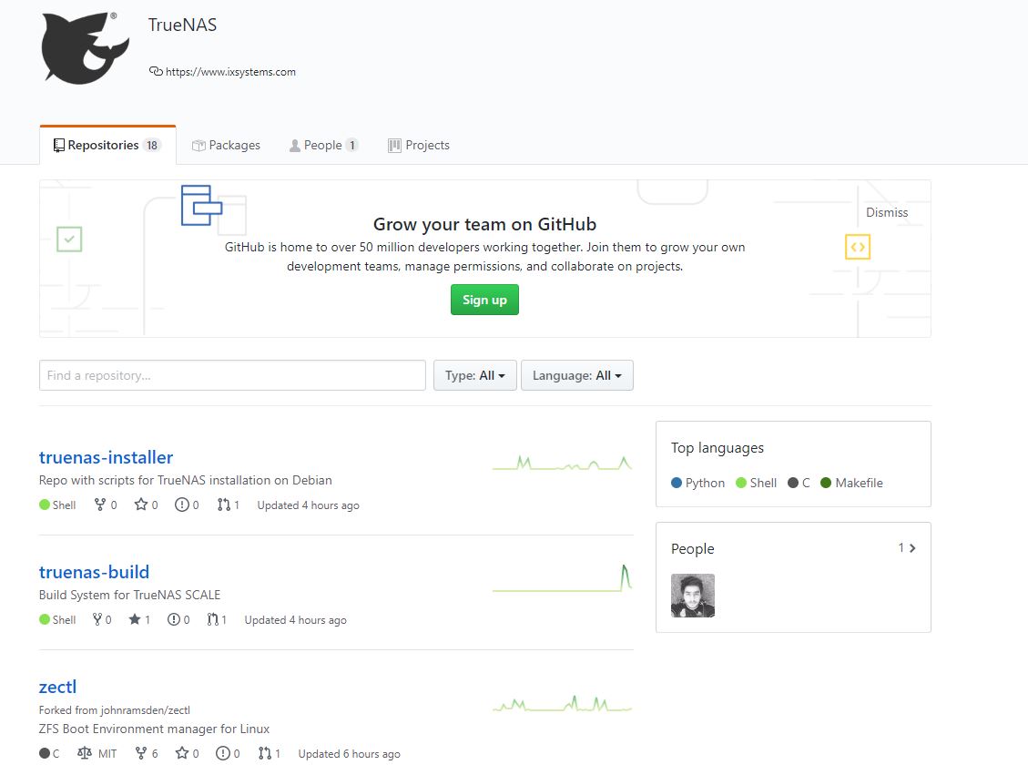Filter by Makefile in Top languages
The width and height of the screenshot is (1028, 775).
click(851, 483)
